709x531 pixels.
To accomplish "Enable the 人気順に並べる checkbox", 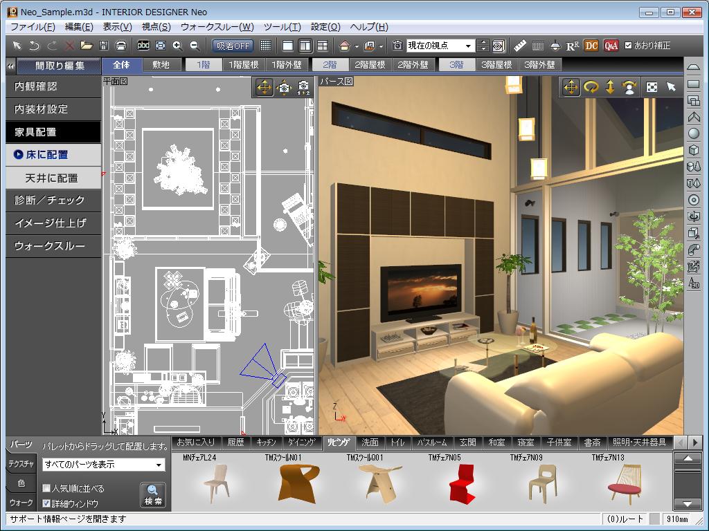I will click(x=46, y=488).
